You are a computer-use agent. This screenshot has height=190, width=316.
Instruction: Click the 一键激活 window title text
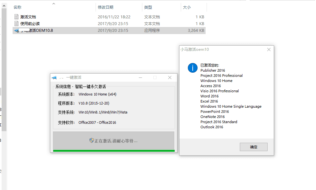click(74, 77)
